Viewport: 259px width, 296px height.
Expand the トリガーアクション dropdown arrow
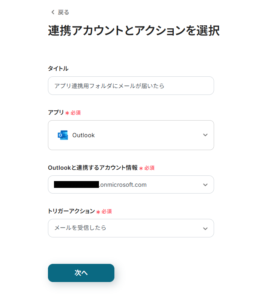205,228
